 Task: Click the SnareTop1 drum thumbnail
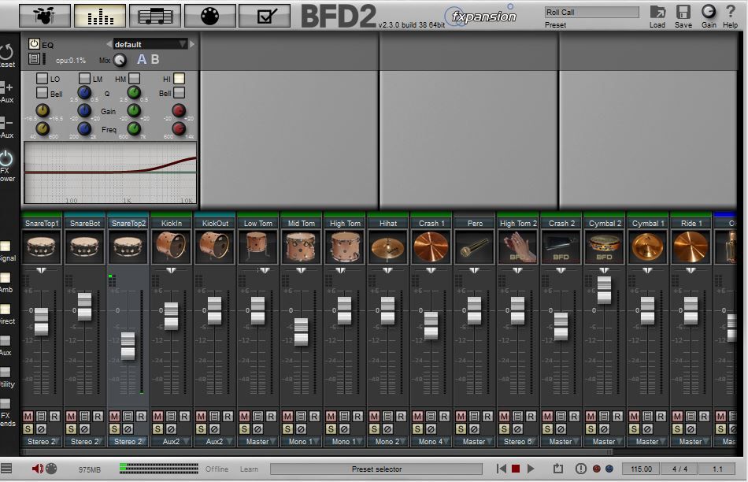pos(42,247)
